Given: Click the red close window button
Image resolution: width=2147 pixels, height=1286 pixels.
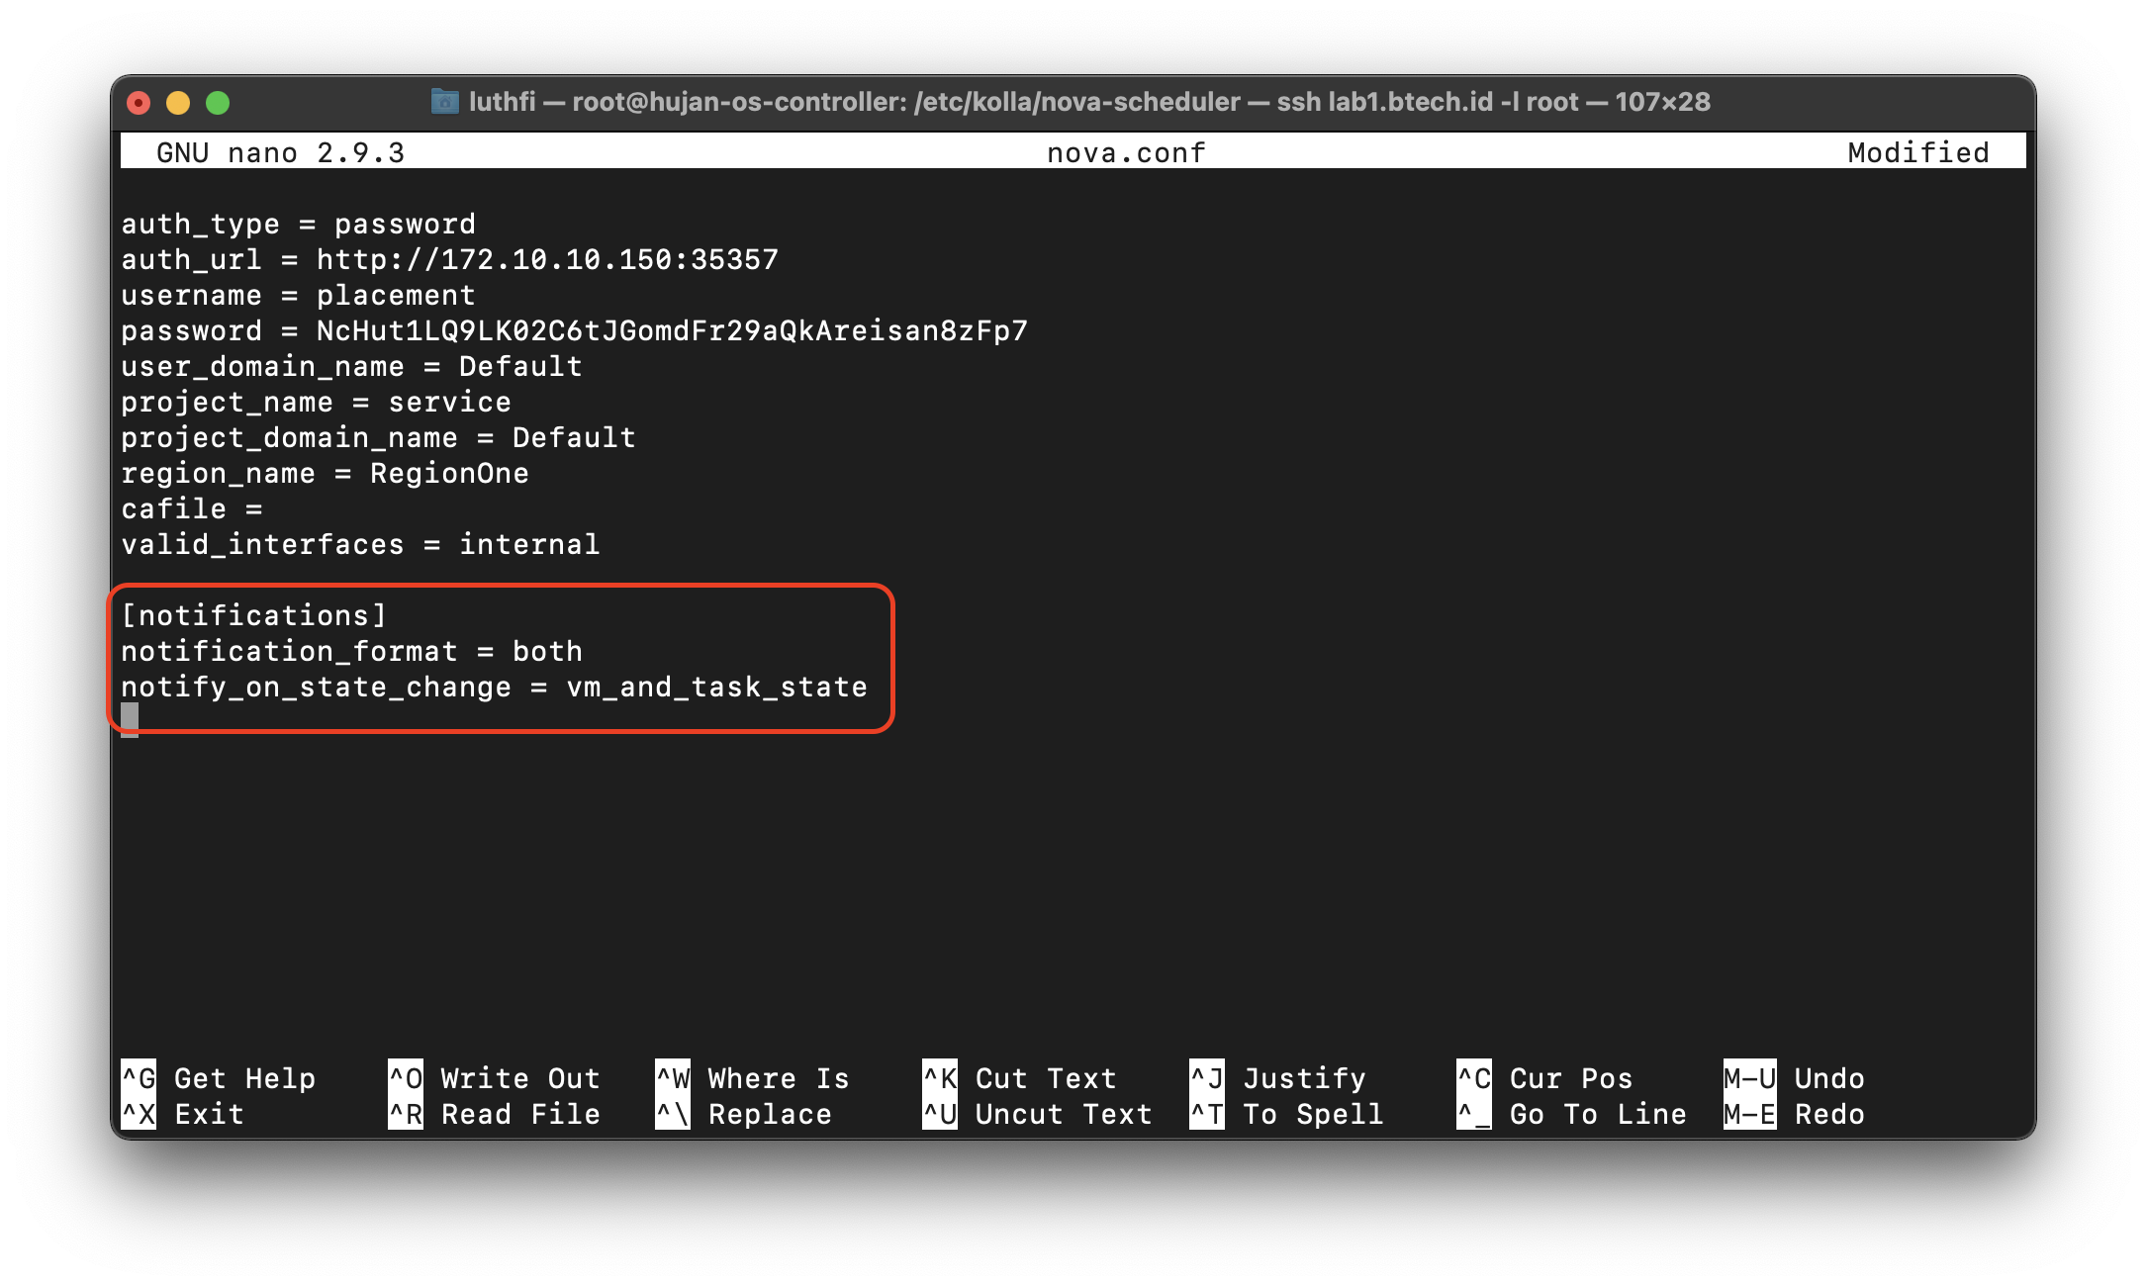Looking at the screenshot, I should pyautogui.click(x=140, y=102).
